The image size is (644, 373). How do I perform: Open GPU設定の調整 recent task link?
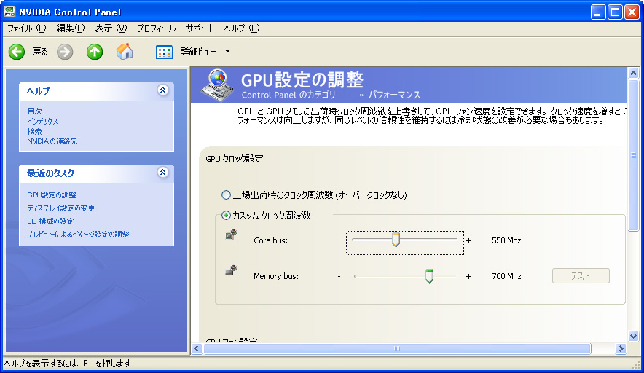tap(52, 195)
